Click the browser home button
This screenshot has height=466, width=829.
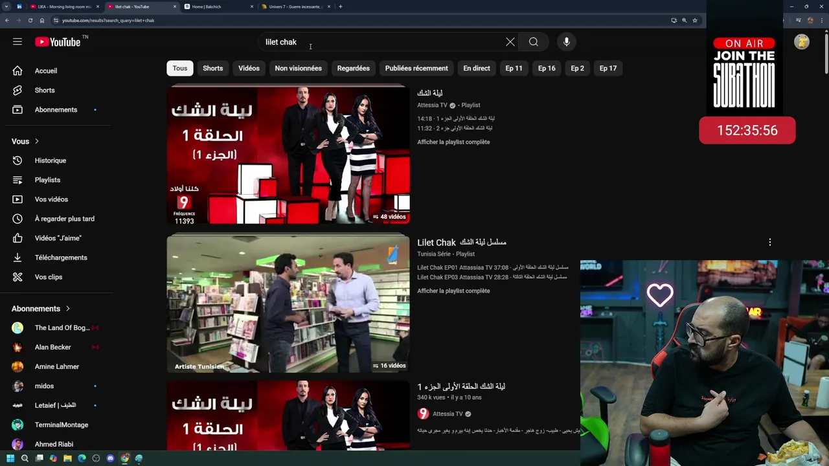[x=42, y=20]
